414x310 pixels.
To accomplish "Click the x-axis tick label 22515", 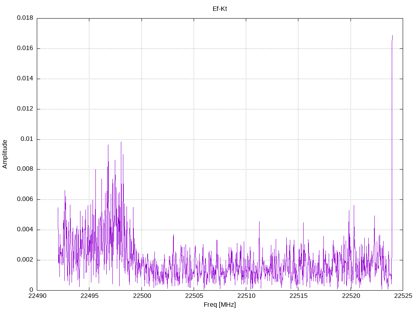I will click(299, 296).
